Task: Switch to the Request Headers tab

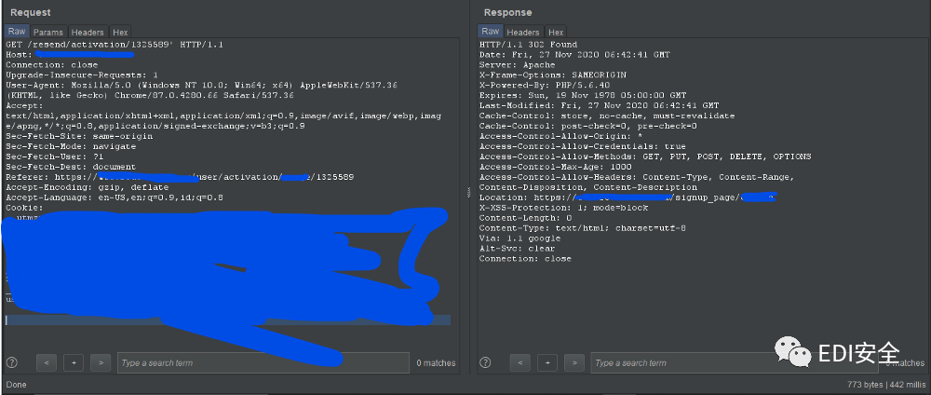Action: pos(88,32)
